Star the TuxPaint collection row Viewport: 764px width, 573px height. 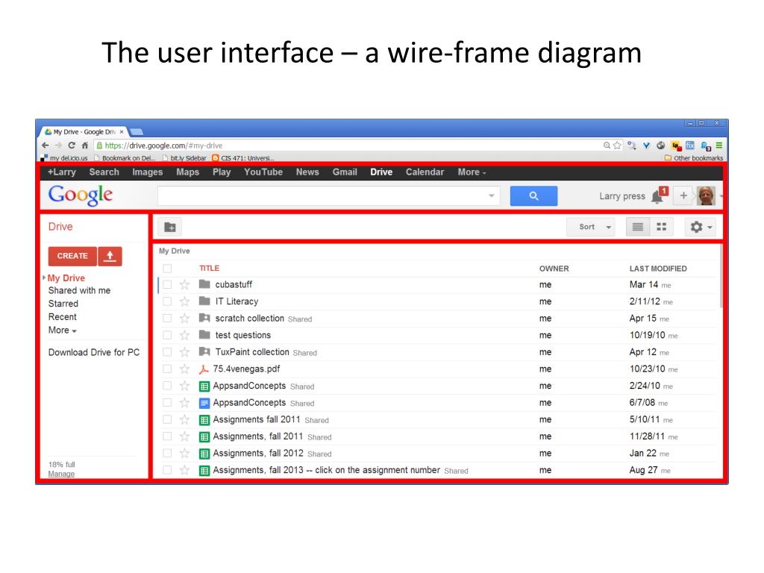(184, 352)
